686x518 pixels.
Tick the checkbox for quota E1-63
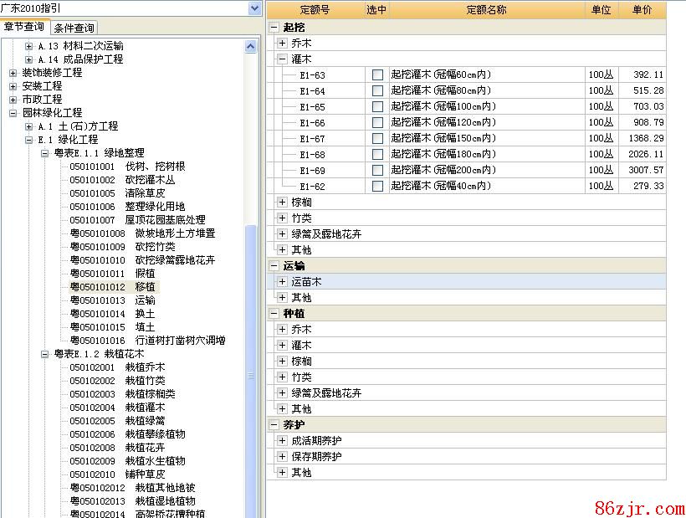click(377, 75)
